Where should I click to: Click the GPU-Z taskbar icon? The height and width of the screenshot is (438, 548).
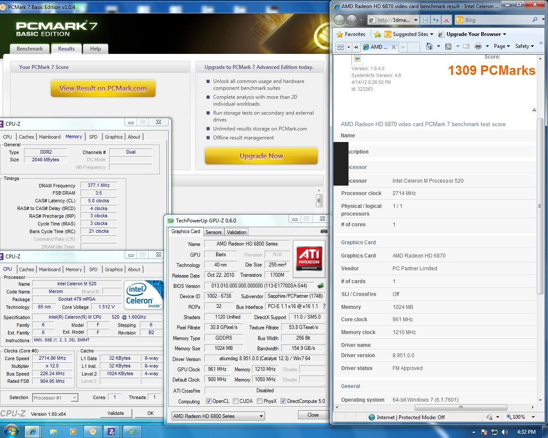tap(132, 432)
